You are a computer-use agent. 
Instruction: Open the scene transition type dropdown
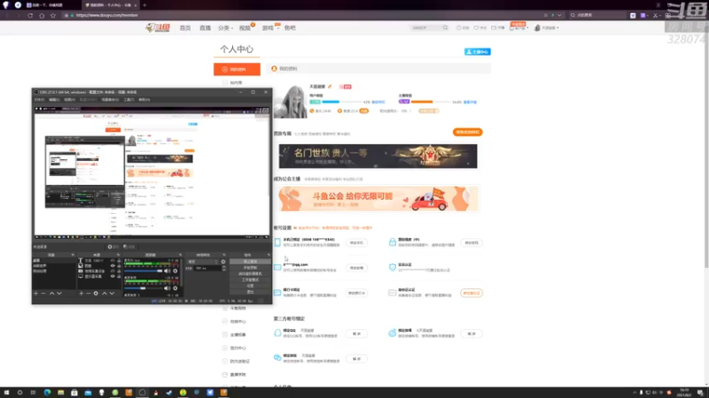click(203, 262)
